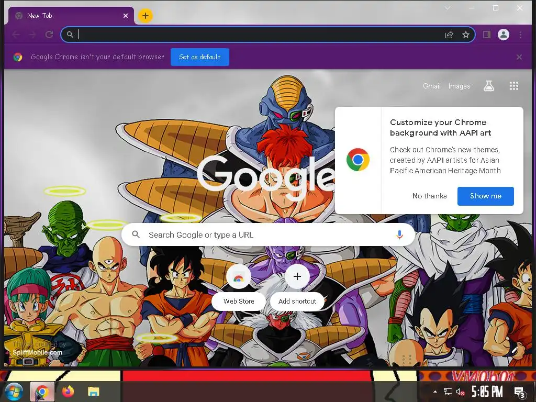The height and width of the screenshot is (402, 536).
Task: Click No thanks on the AAPI promo
Action: (429, 196)
